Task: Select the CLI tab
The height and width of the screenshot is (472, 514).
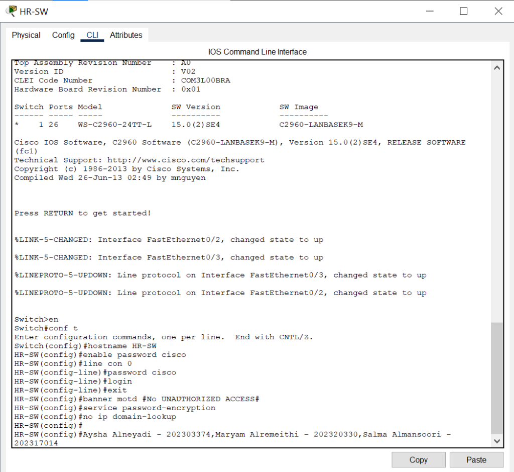Action: tap(92, 35)
